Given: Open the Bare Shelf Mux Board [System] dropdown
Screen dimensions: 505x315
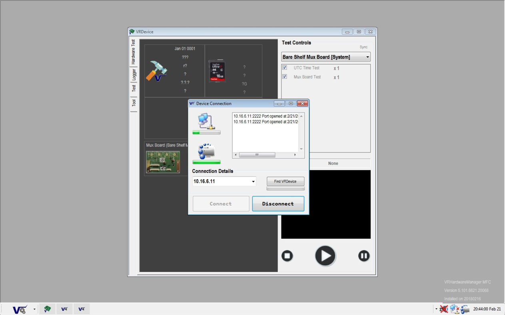Looking at the screenshot, I should [x=367, y=57].
